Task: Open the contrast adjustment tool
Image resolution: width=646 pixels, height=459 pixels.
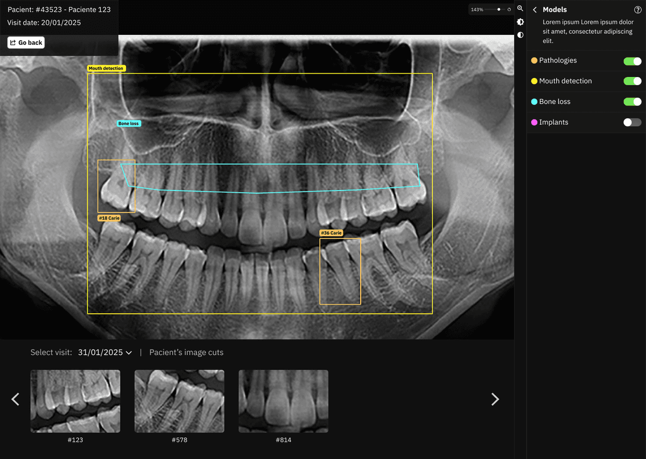Action: (x=520, y=35)
